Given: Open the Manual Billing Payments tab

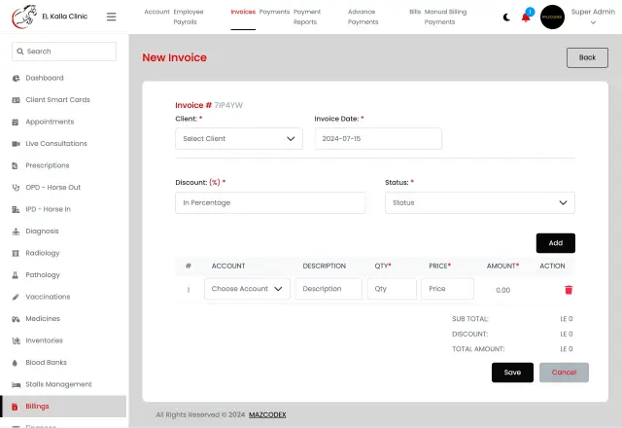Looking at the screenshot, I should click(x=445, y=17).
